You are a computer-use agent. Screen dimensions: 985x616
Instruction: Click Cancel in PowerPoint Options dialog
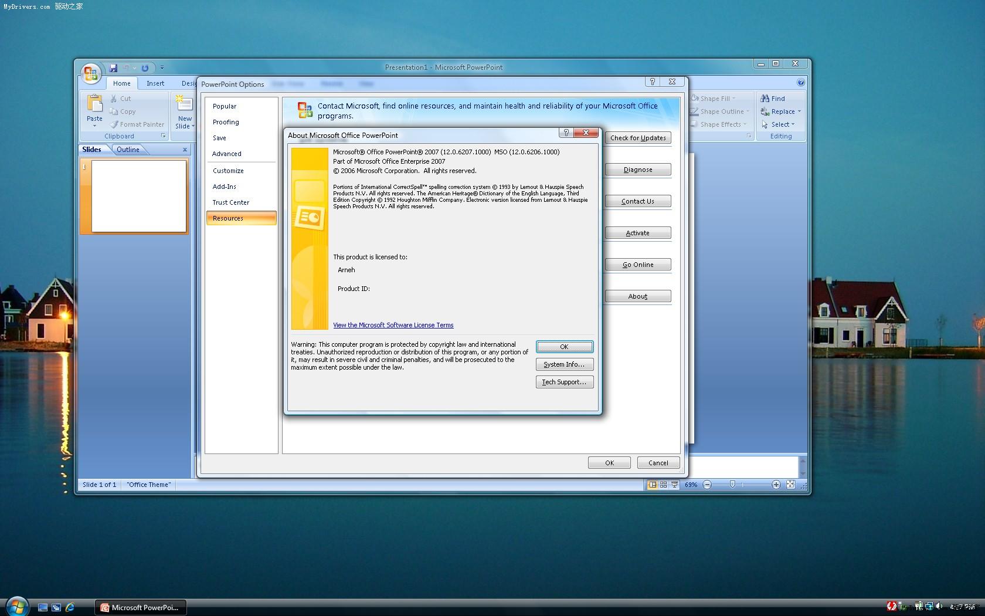pos(658,463)
